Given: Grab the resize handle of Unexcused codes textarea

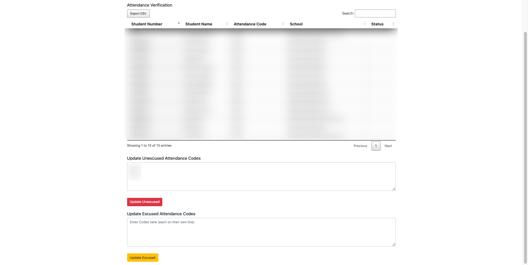Looking at the screenshot, I should click(x=394, y=189).
